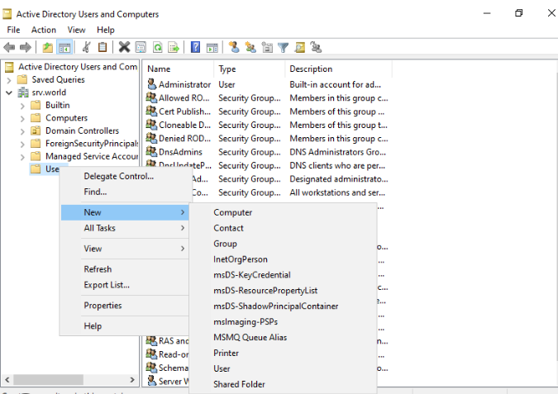
Task: Choose Find... from context menu
Action: pos(125,192)
